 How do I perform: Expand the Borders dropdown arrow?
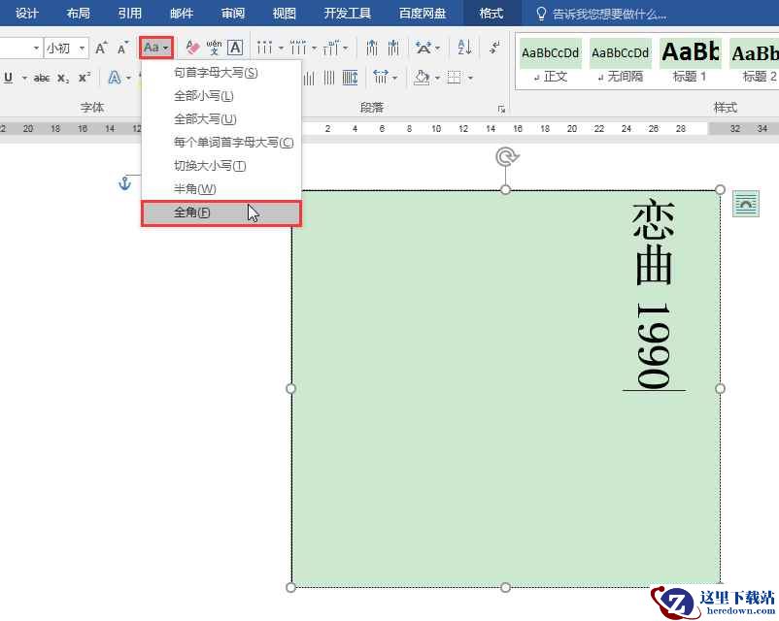(470, 79)
